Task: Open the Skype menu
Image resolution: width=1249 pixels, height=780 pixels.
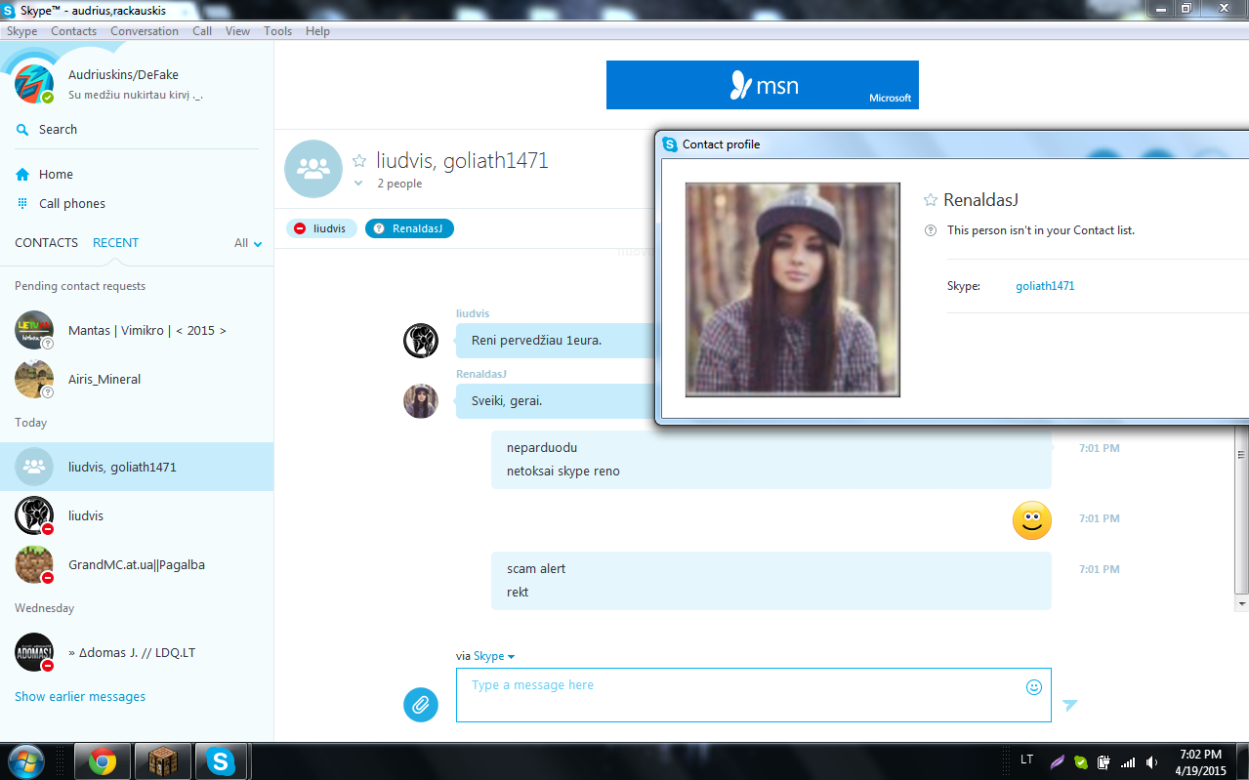Action: [x=21, y=31]
